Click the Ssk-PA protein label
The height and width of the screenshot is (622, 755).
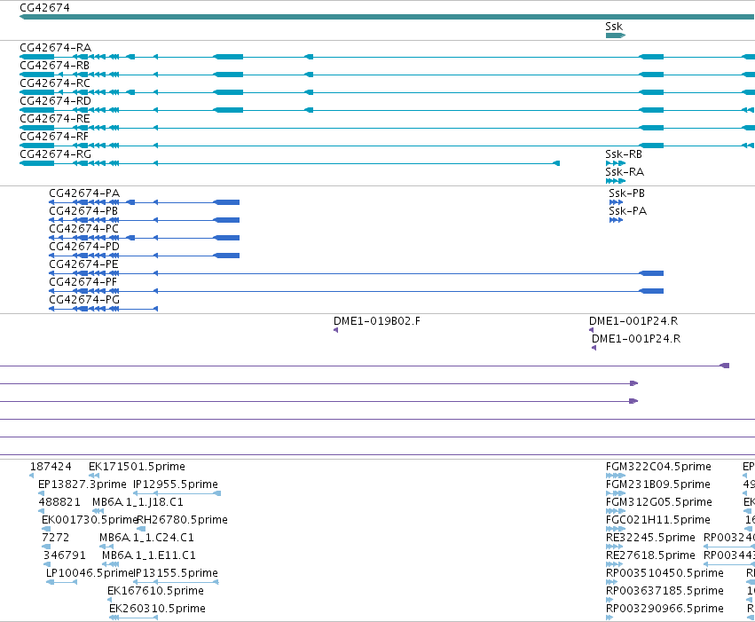pyautogui.click(x=627, y=211)
